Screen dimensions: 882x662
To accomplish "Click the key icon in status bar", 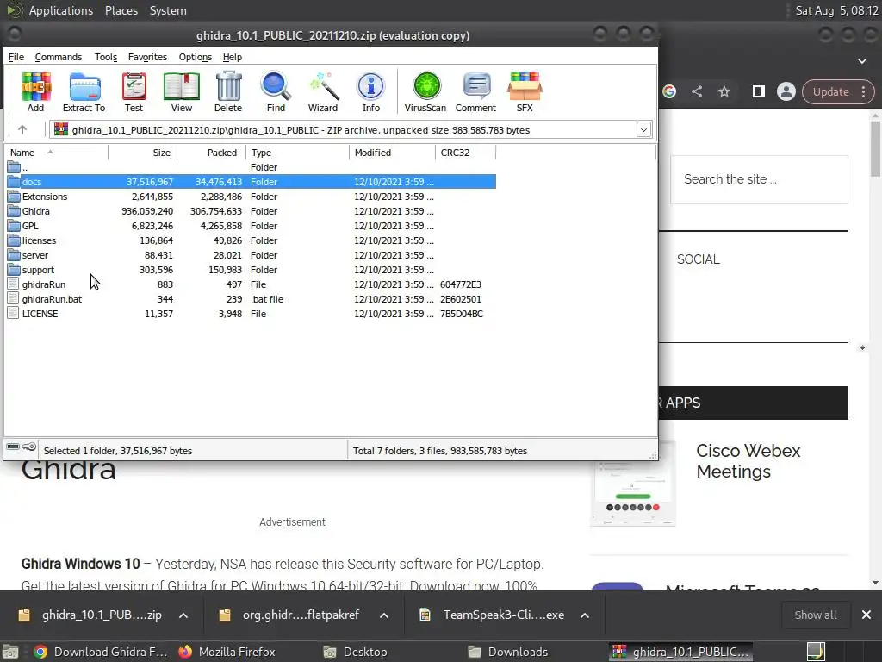I will (30, 447).
